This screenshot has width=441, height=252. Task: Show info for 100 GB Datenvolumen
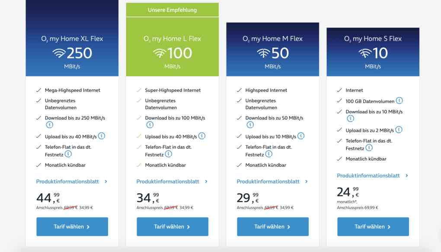coord(399,100)
